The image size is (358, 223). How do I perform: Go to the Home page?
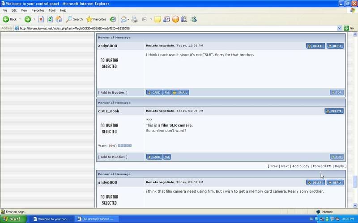pyautogui.click(x=59, y=19)
